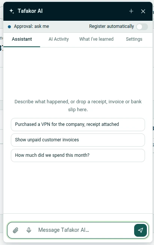The image size is (154, 245).
Task: Send the message with the arrow button
Action: [141, 230]
